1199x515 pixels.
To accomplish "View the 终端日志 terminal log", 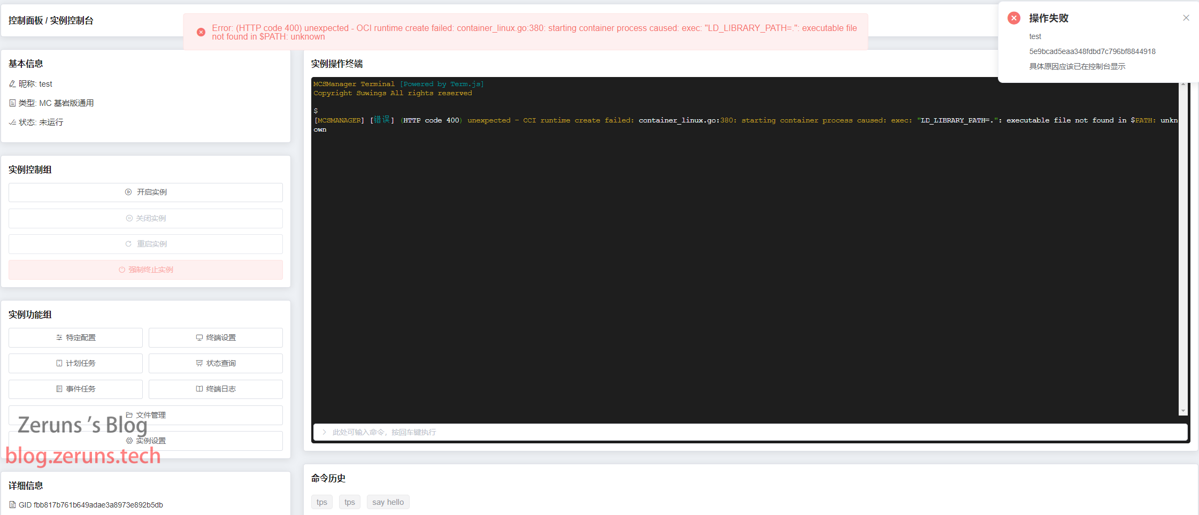I will (x=216, y=389).
